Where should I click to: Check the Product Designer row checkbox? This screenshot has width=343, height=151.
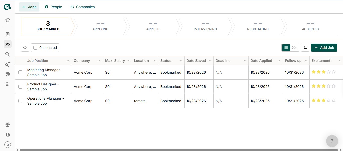pos(20,87)
